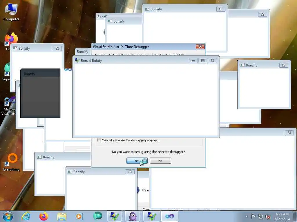Launch Internet Explorer from the taskbar
297x222 pixels.
26,216
